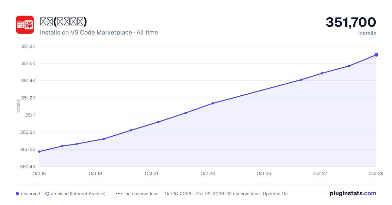Image resolution: width=392 pixels, height=205 pixels.
Task: Click the dashed no observations legend marker
Action: coord(119,194)
